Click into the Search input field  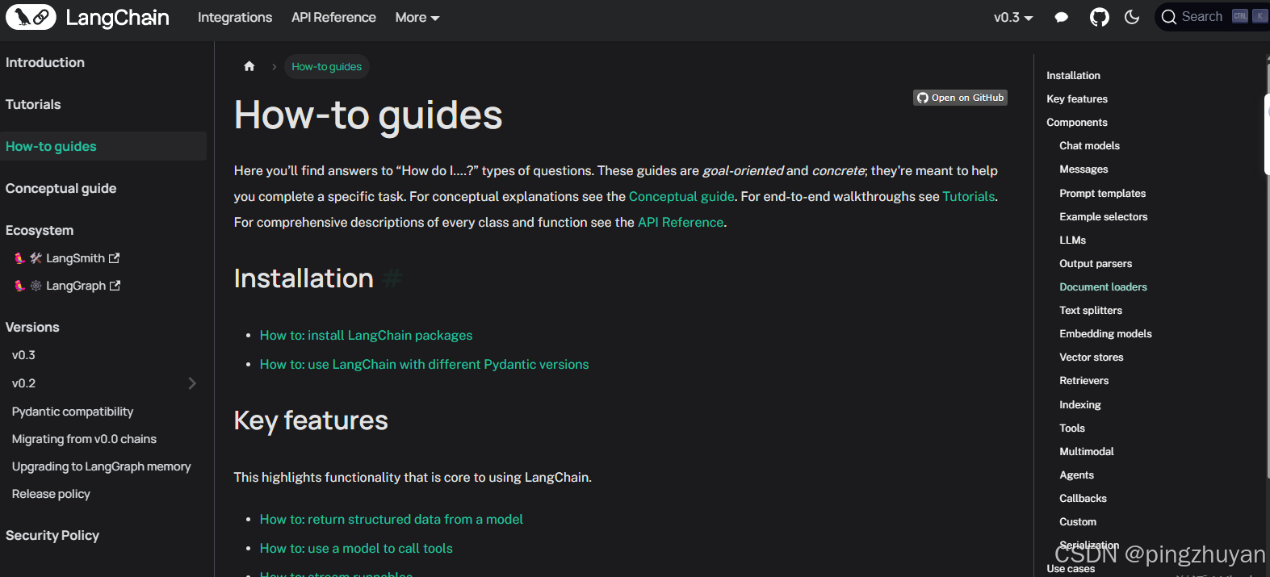1212,17
